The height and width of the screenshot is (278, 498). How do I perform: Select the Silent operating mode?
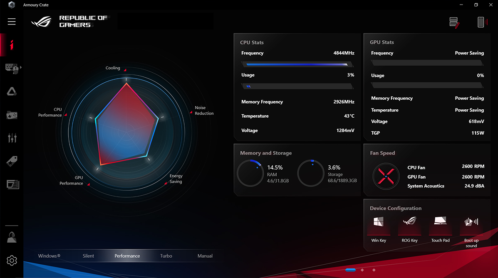(88, 256)
